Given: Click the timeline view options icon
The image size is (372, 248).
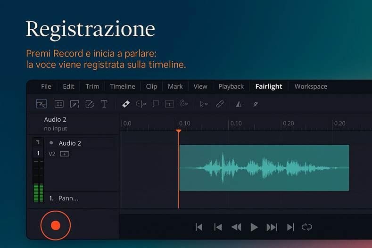Looking at the screenshot, I should tap(41, 104).
